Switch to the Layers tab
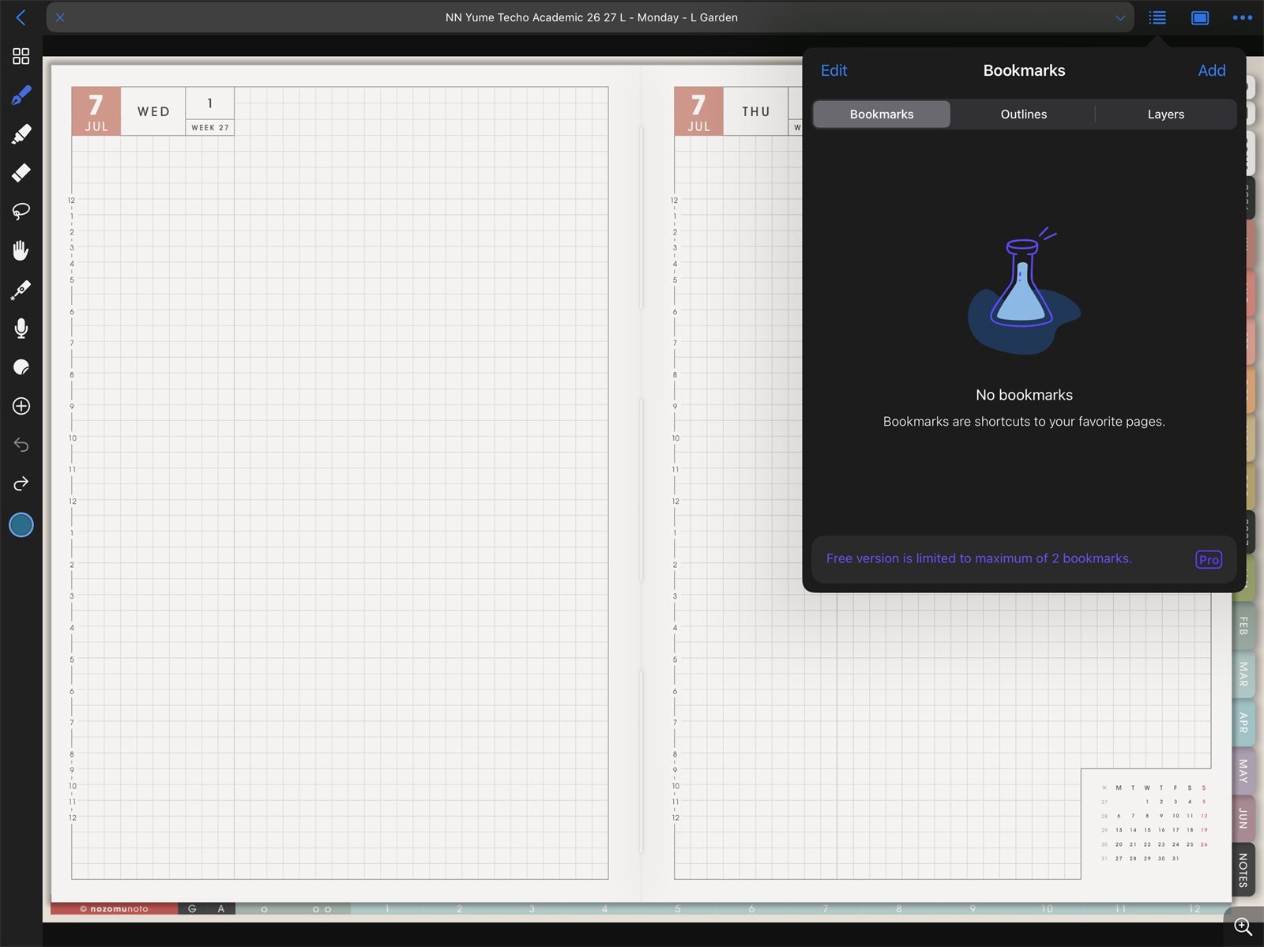 [x=1166, y=115]
